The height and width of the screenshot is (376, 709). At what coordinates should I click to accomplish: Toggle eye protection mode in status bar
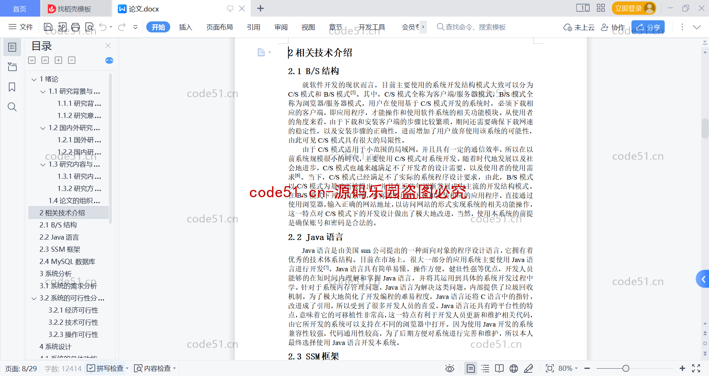[449, 368]
